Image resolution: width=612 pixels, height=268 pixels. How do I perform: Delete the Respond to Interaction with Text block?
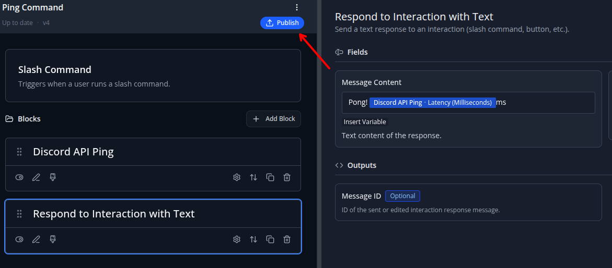click(287, 239)
